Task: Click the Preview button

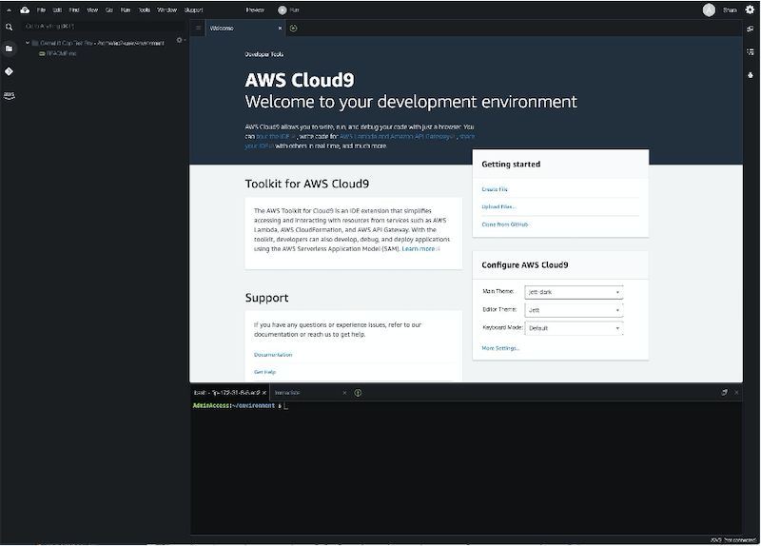Action: point(255,10)
